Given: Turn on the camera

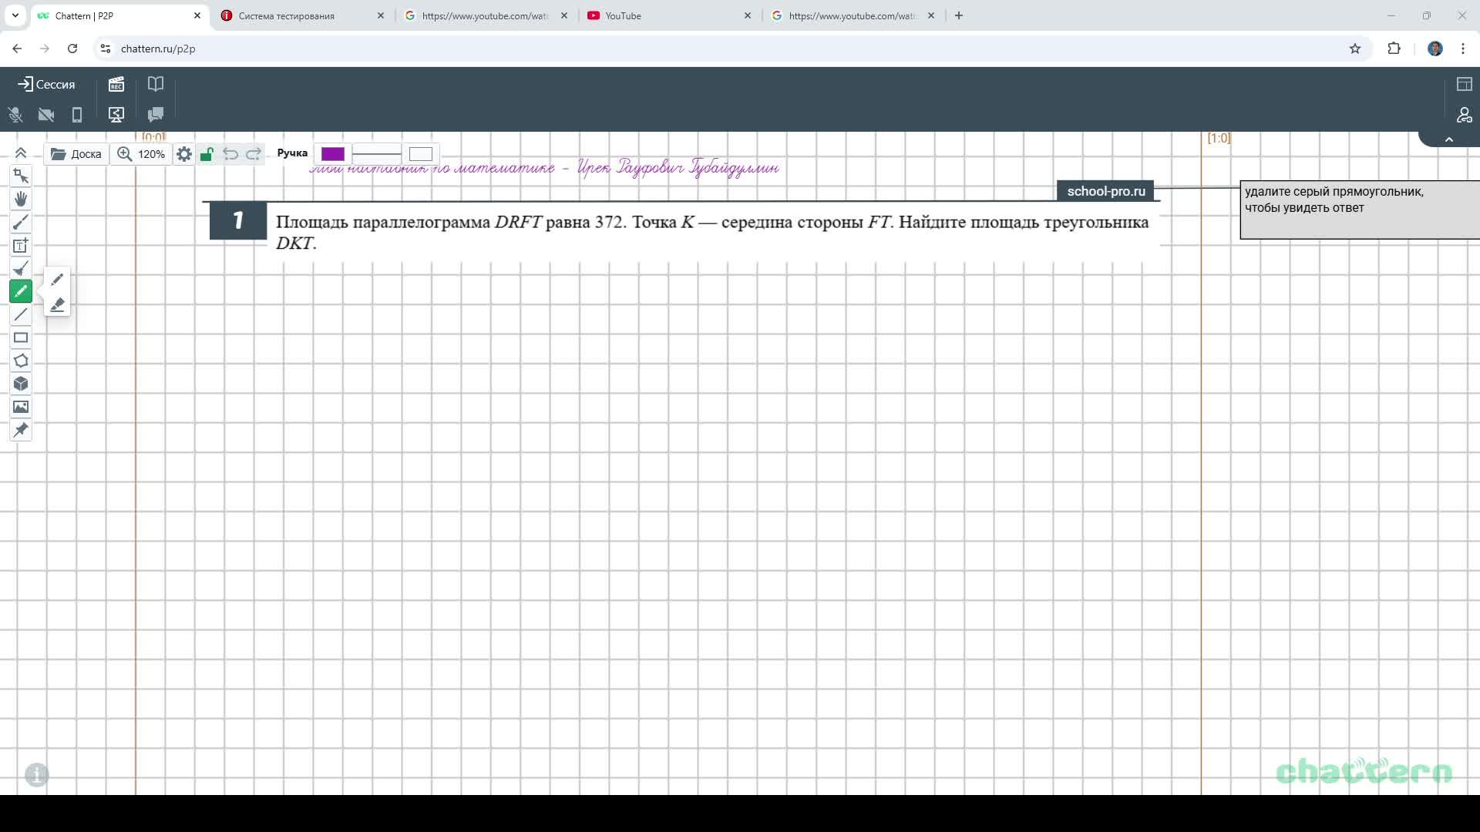Looking at the screenshot, I should tap(46, 115).
